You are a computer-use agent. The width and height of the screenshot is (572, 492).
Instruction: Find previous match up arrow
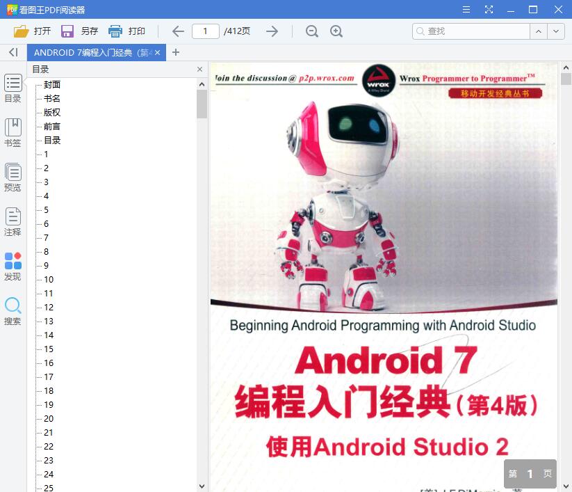click(539, 31)
